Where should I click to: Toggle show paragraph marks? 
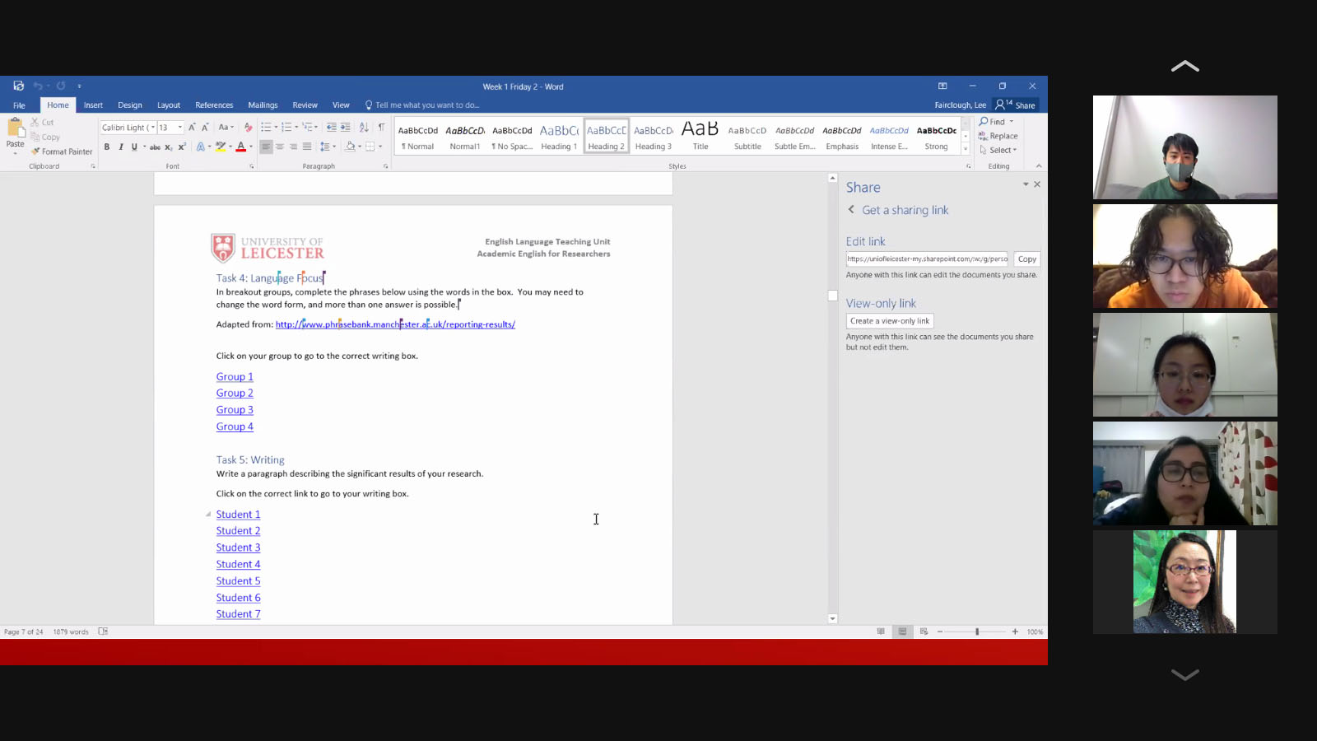coord(381,127)
